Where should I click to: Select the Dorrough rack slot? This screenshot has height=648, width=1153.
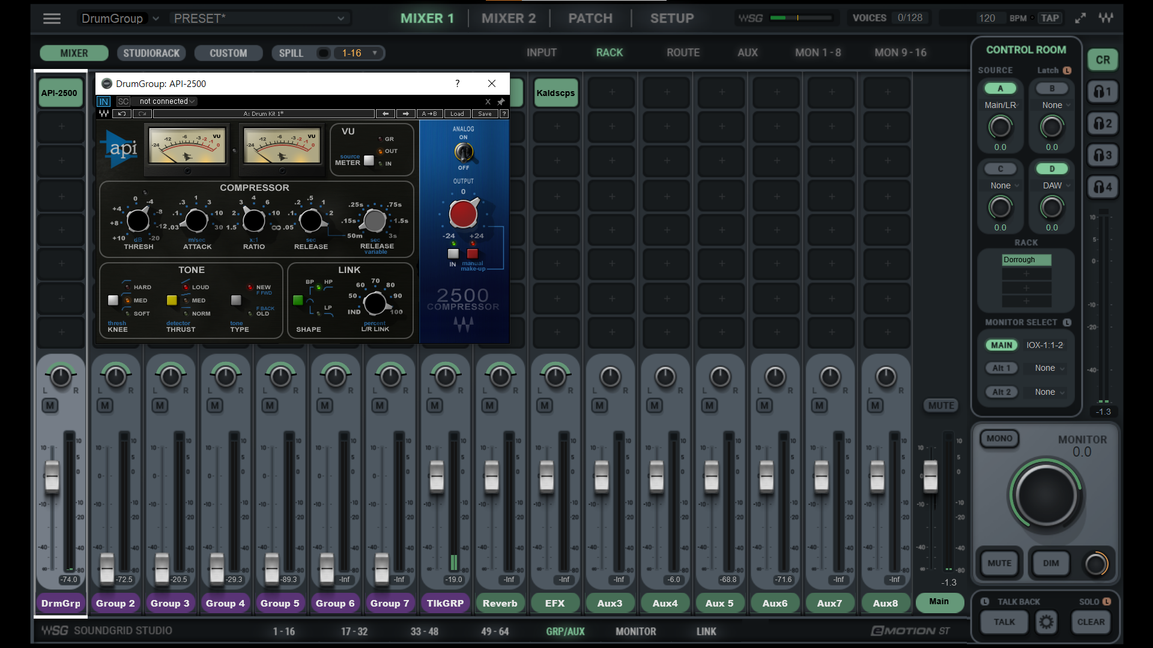click(1026, 260)
